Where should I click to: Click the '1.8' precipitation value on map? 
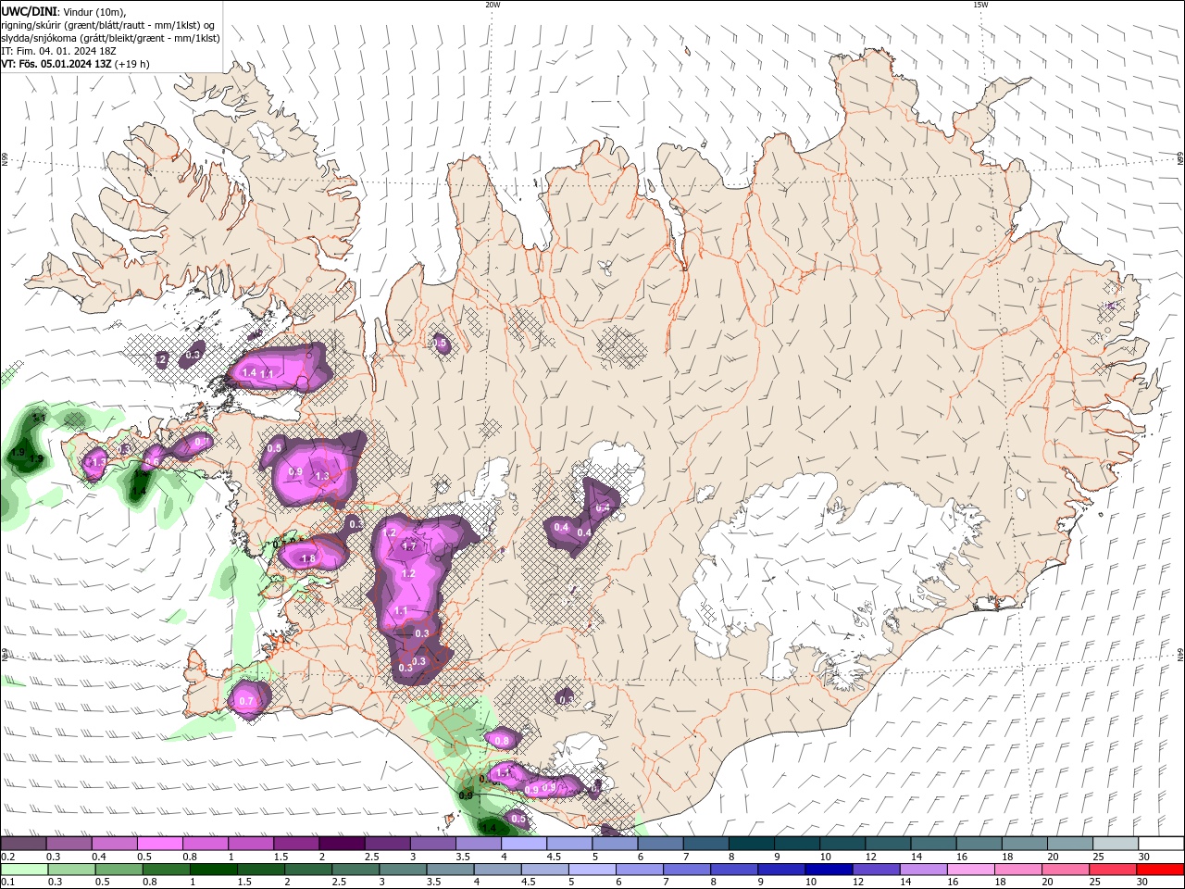click(x=308, y=559)
